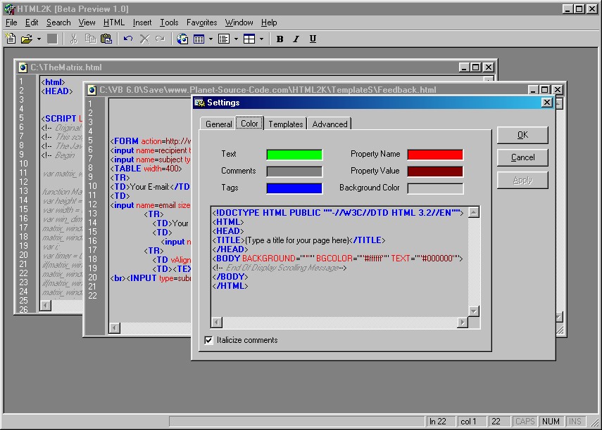
Task: Choose the red Property Name color swatch
Action: coord(434,155)
